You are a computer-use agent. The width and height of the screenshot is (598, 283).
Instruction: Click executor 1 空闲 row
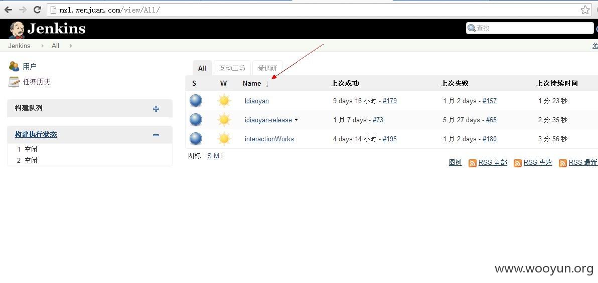[90, 150]
